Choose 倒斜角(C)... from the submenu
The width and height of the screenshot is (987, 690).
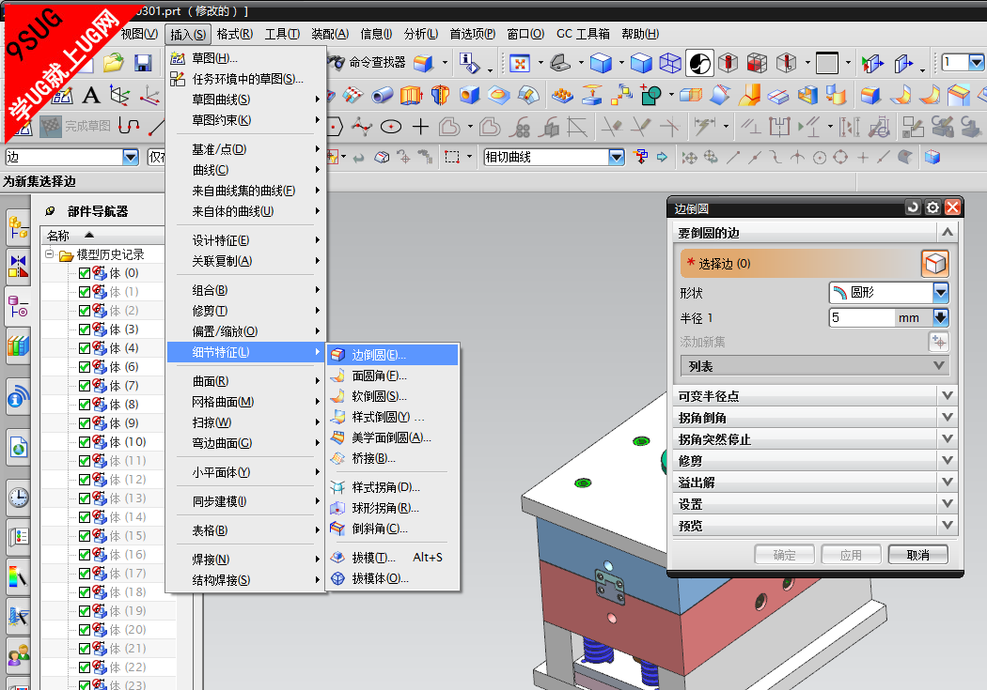pyautogui.click(x=392, y=529)
